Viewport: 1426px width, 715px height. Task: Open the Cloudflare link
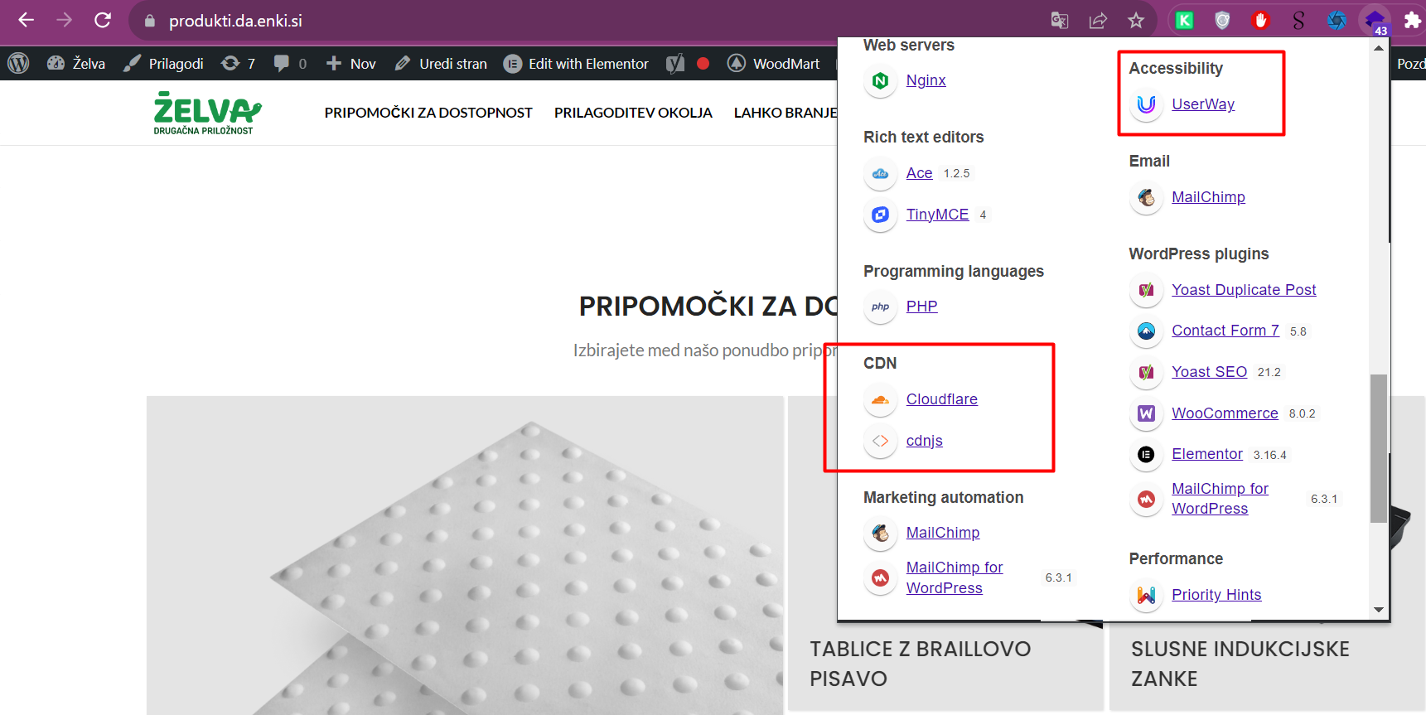tap(941, 399)
